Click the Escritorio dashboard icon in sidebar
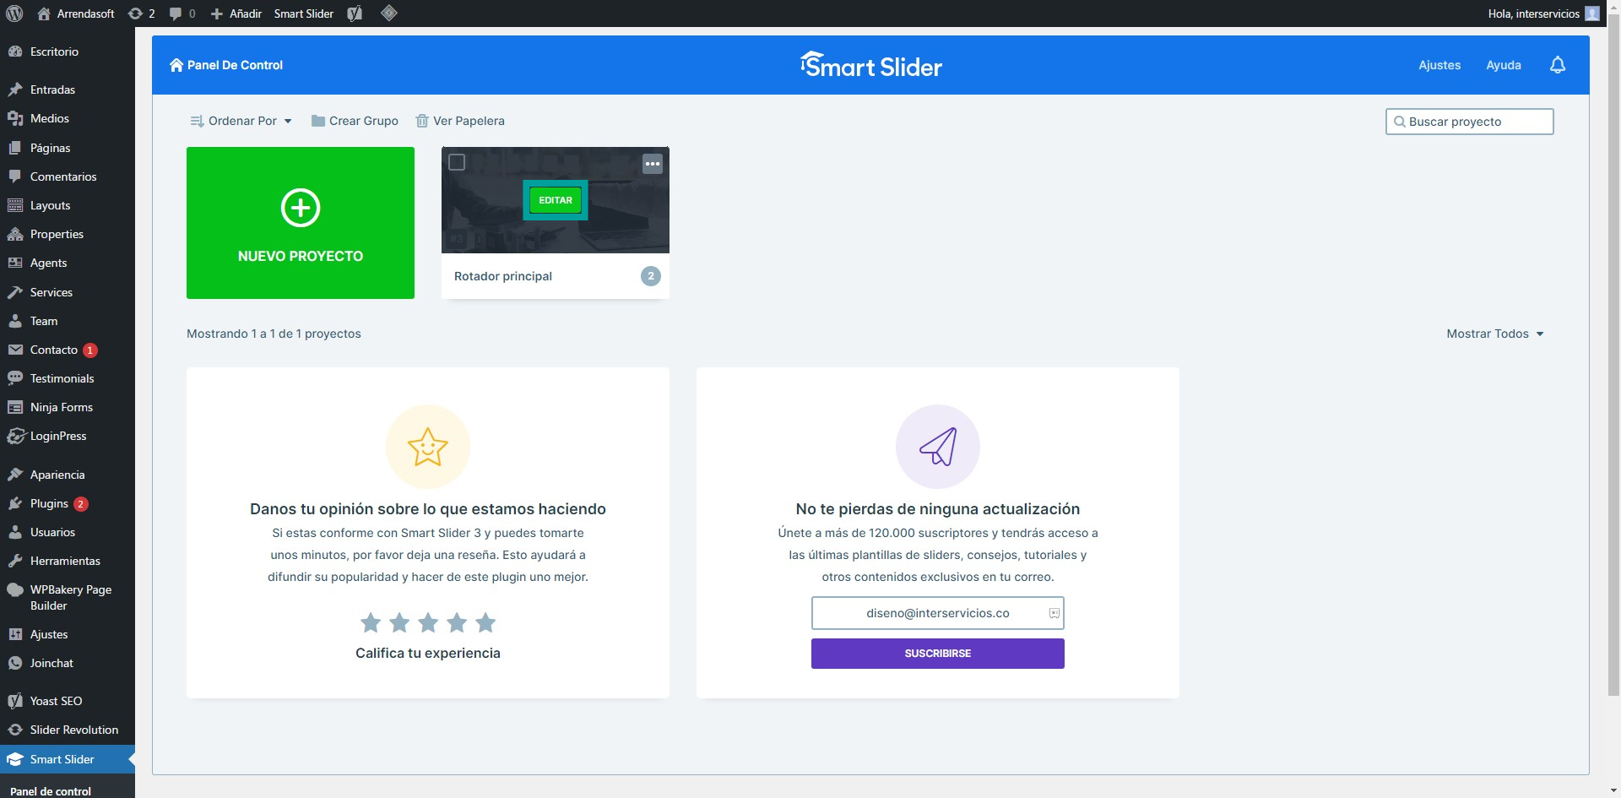Screen dimensions: 1621x798 click(x=15, y=52)
